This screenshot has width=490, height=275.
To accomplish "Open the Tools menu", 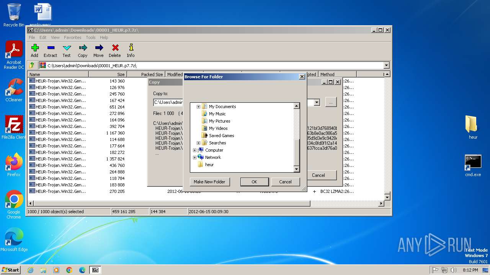I will click(x=91, y=37).
